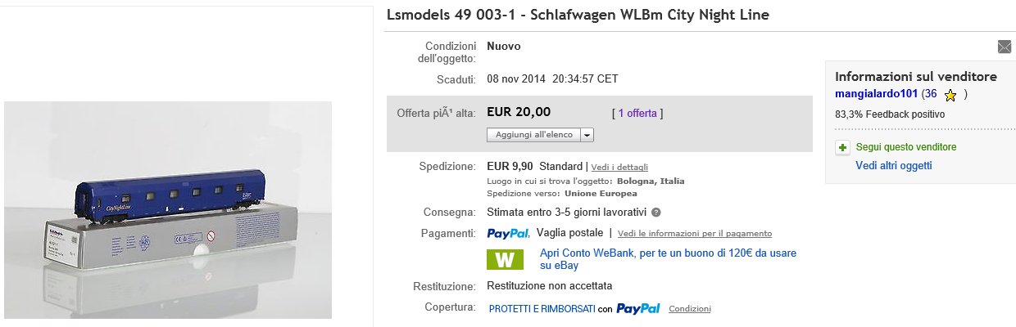Click the seller feedback score 36
This screenshot has height=327, width=1016.
coord(931,94)
